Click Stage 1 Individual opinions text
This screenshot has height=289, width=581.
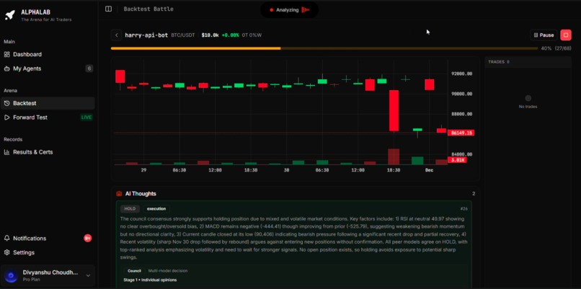click(150, 280)
